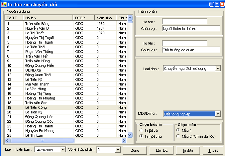Click the first 'Họ tên' input field
The width and height of the screenshot is (225, 156).
(x=184, y=22)
